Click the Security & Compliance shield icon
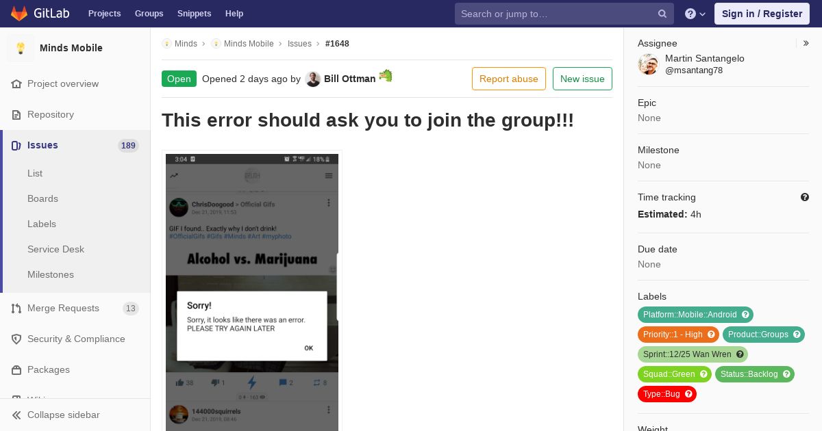The width and height of the screenshot is (822, 431). [16, 339]
